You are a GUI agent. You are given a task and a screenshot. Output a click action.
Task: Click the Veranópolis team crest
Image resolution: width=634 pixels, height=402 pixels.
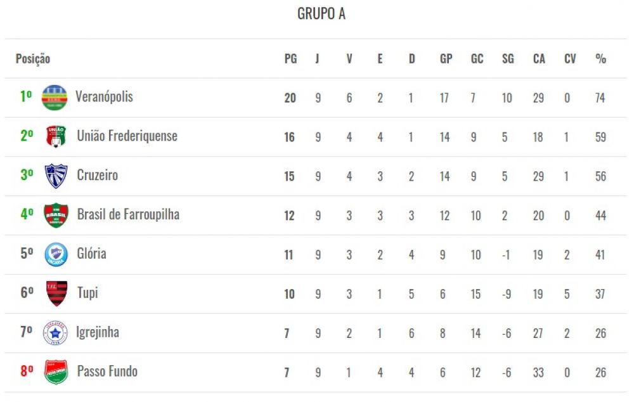[55, 98]
